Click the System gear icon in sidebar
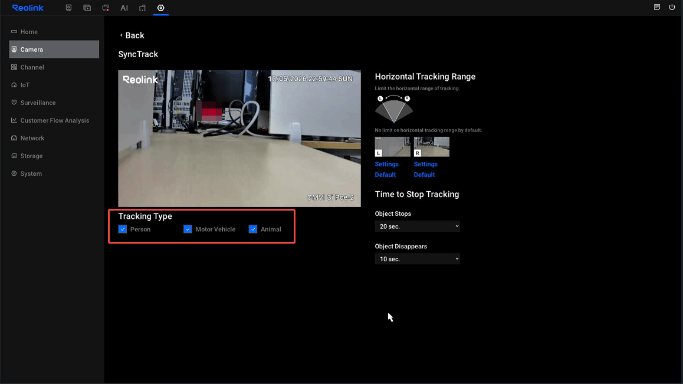The height and width of the screenshot is (384, 683). pos(14,173)
